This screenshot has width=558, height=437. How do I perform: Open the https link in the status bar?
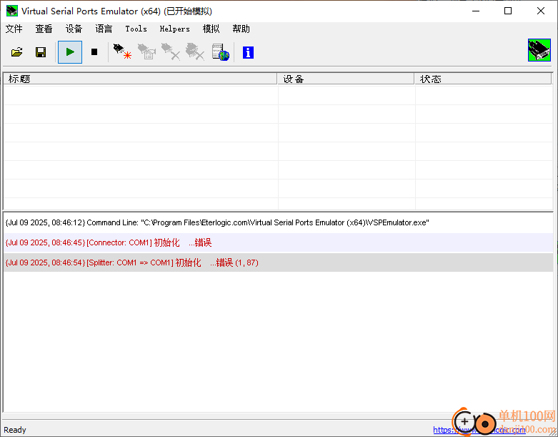point(479,430)
